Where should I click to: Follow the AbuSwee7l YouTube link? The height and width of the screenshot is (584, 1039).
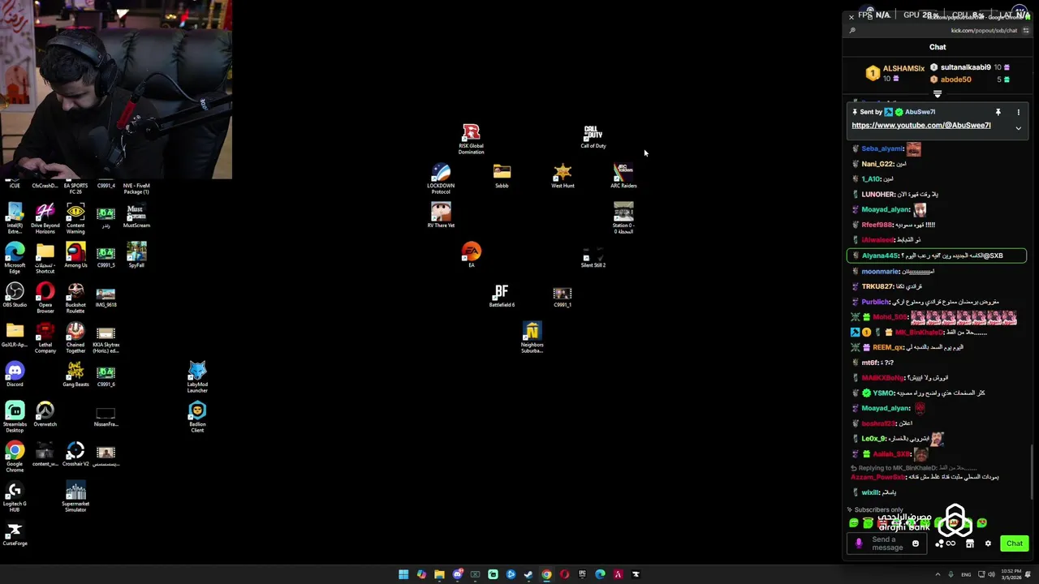point(920,125)
